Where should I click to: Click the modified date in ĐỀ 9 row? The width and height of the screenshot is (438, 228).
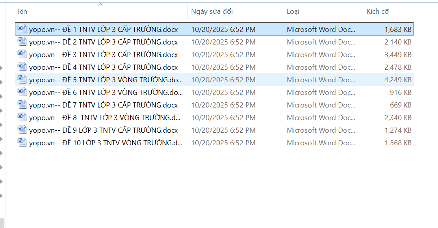pos(223,130)
